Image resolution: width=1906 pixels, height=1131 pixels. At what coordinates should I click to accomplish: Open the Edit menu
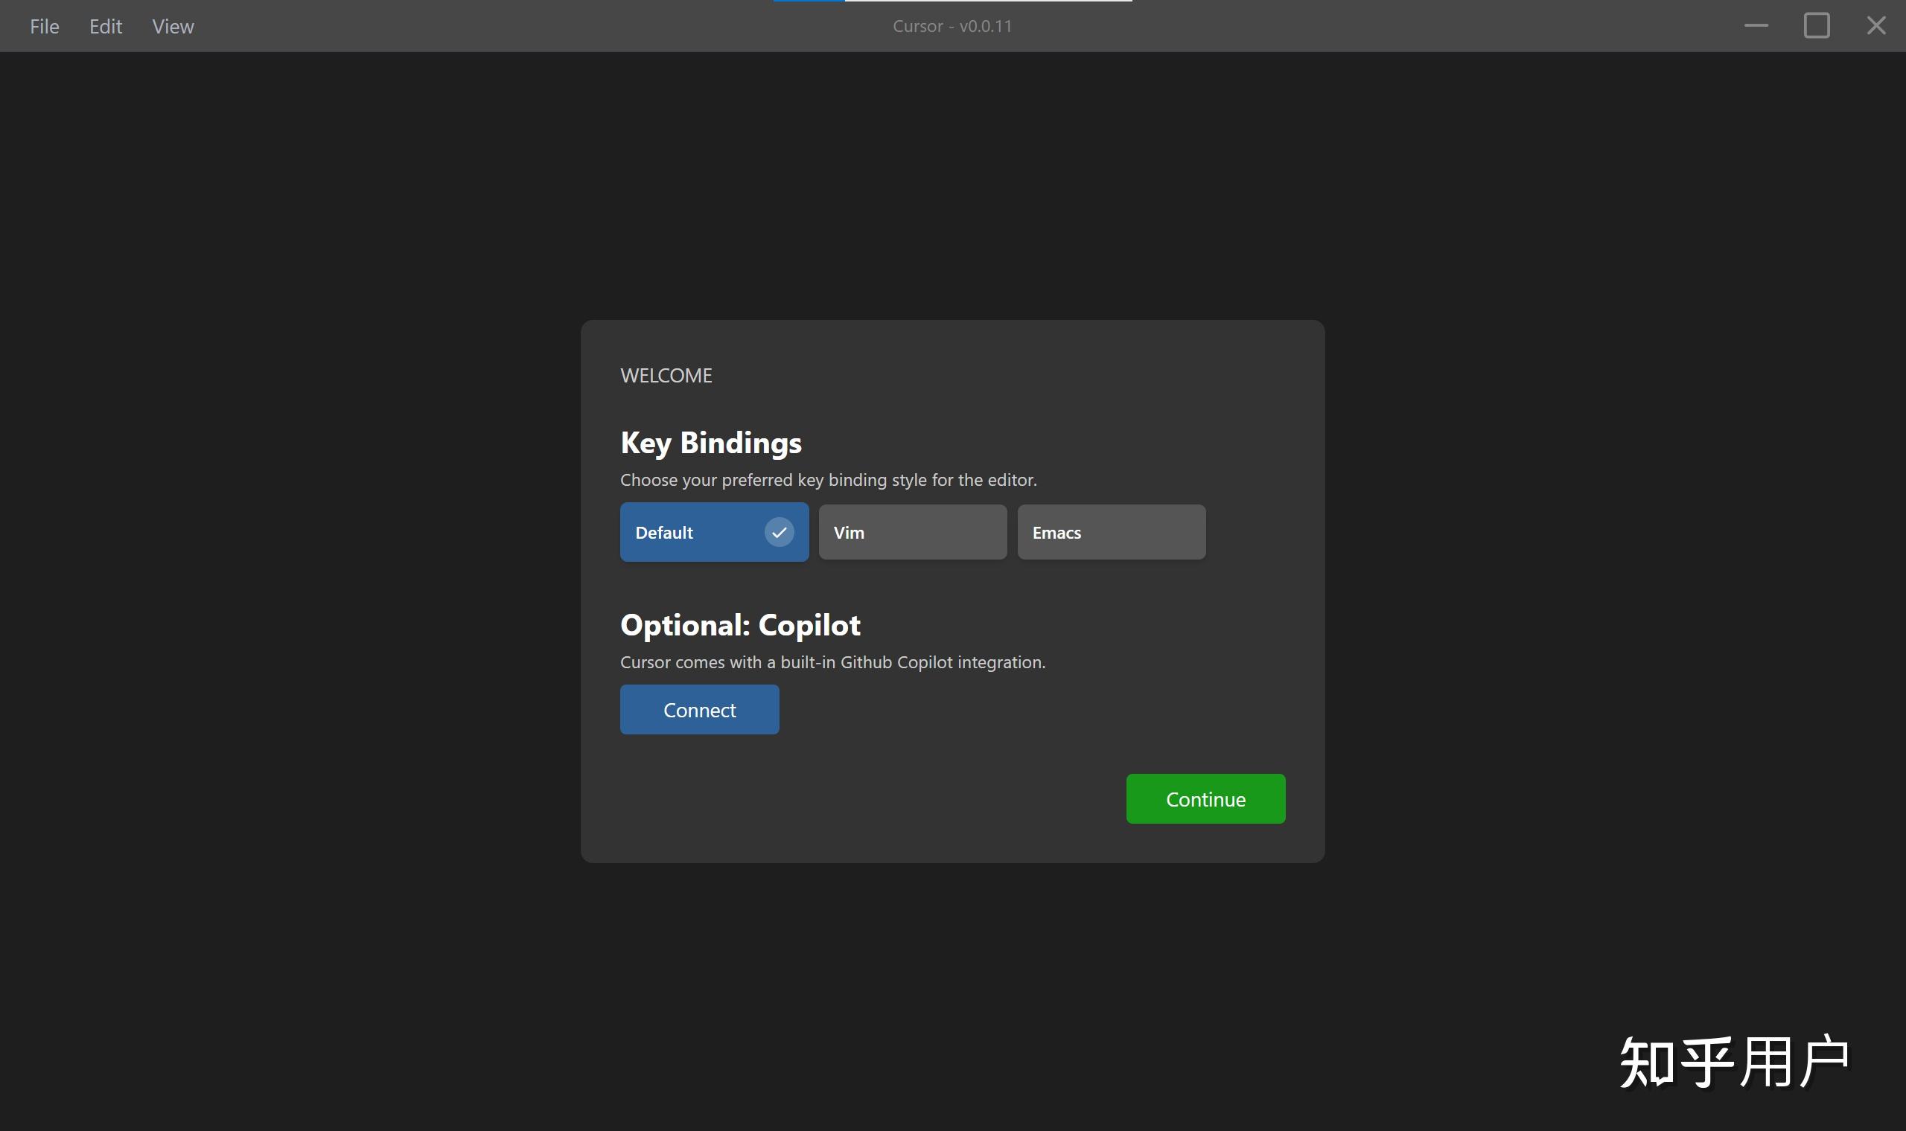[x=105, y=27]
